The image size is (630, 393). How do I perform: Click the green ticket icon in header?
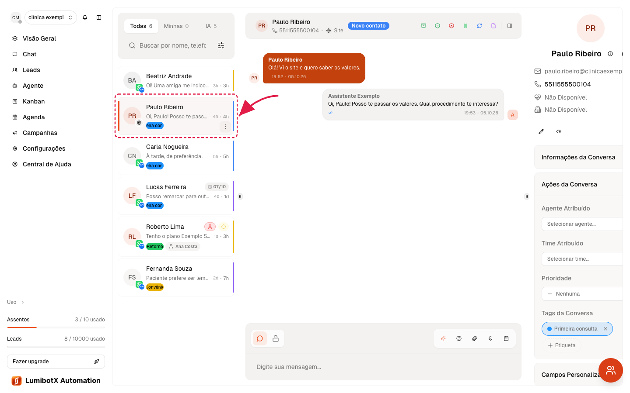[465, 26]
